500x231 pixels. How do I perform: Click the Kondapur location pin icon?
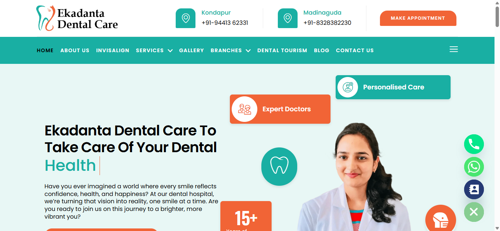point(186,18)
